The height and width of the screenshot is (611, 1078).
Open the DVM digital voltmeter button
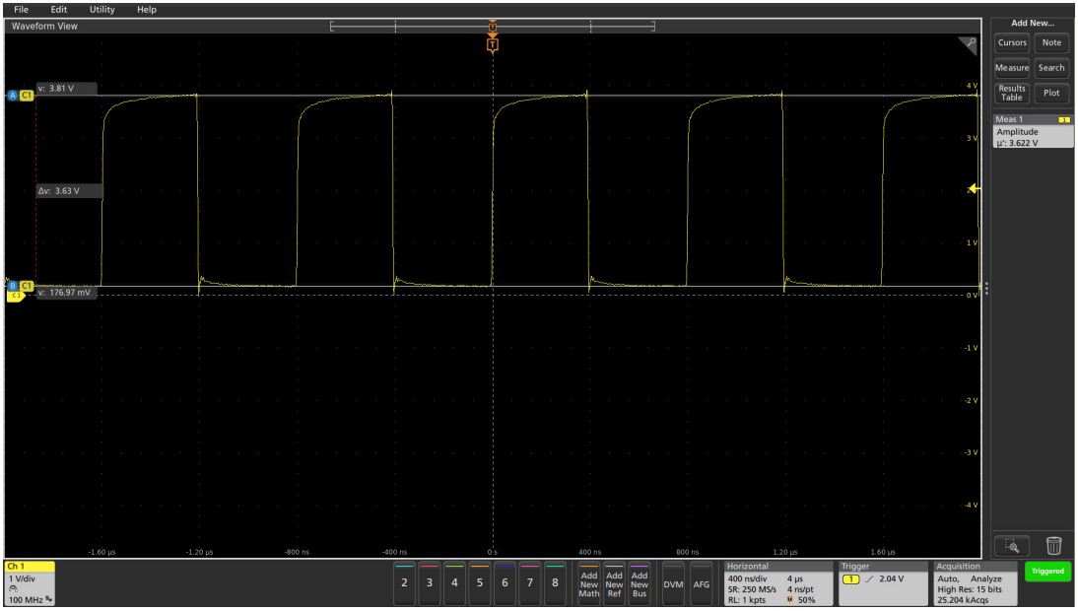674,583
